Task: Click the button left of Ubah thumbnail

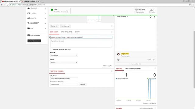Action: coord(55,26)
